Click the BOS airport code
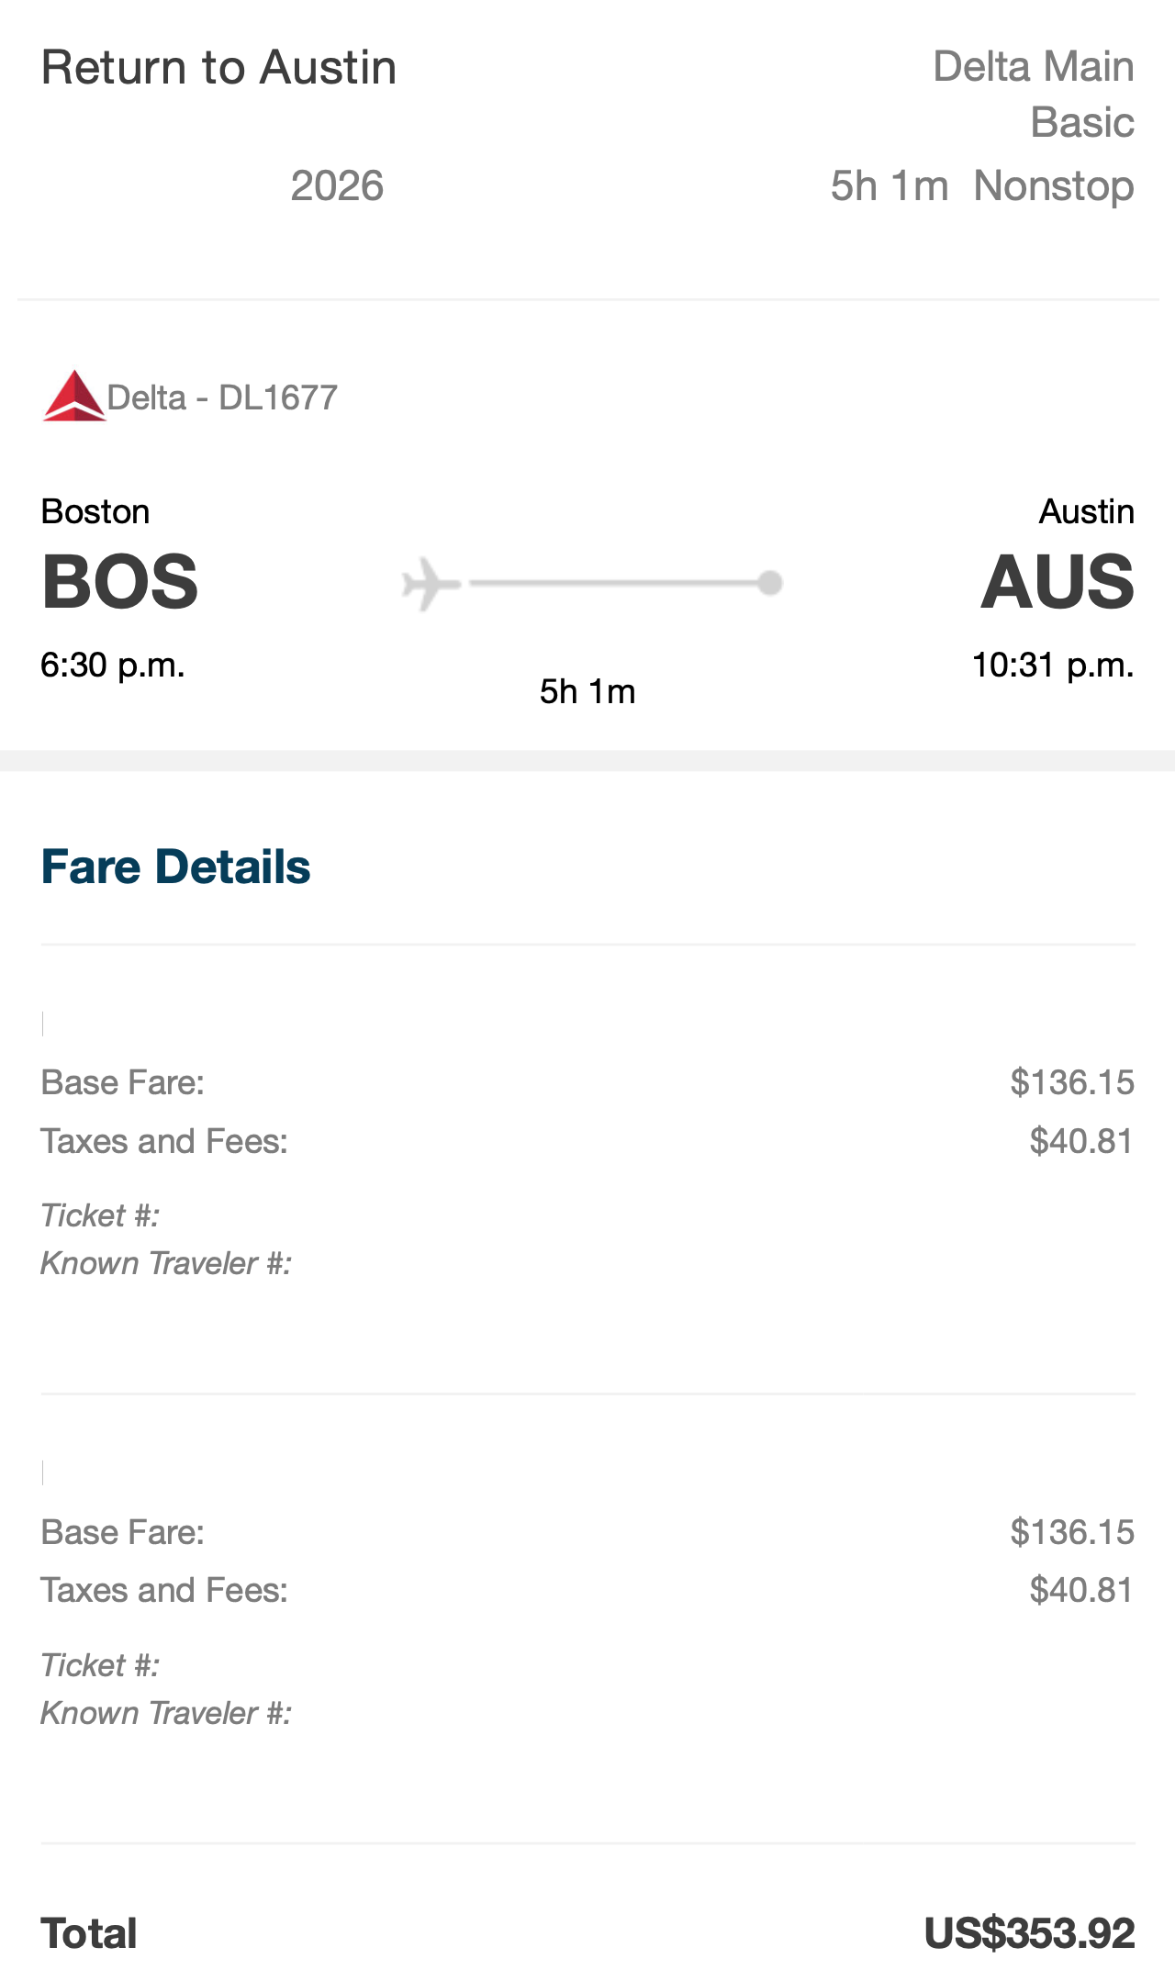Viewport: 1175px width, 1981px height. 119,582
